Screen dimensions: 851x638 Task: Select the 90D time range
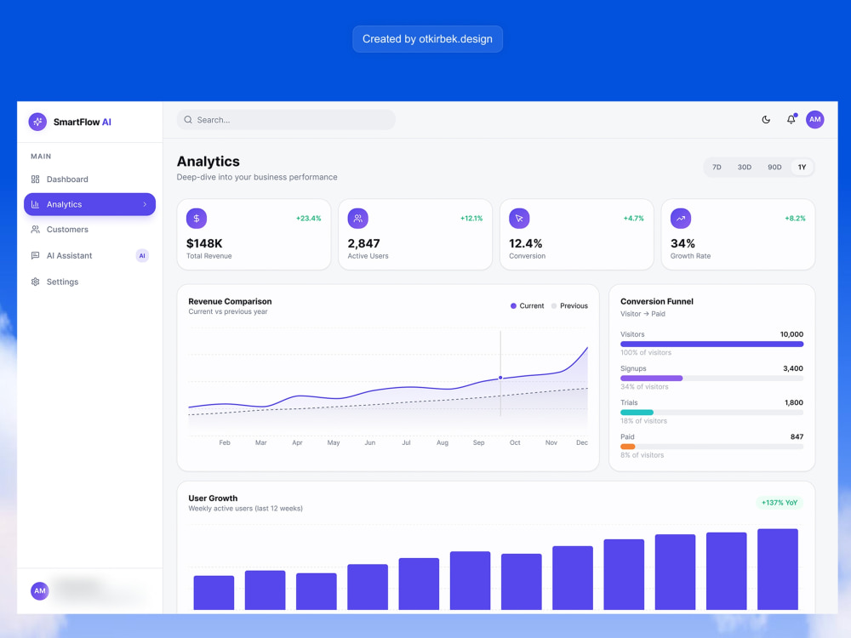pyautogui.click(x=774, y=167)
